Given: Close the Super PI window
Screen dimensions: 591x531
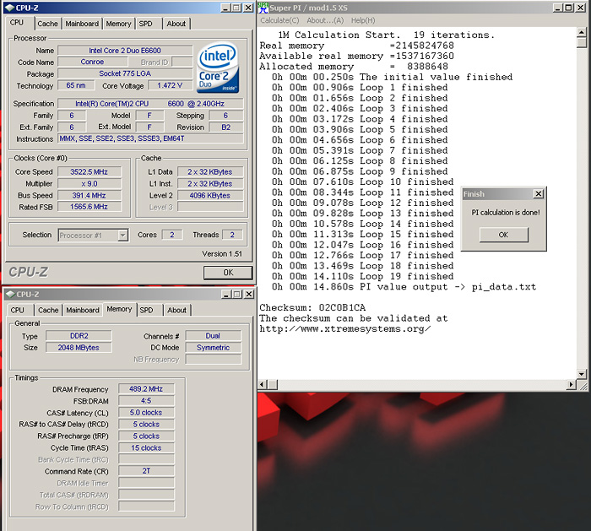Looking at the screenshot, I should tap(581, 8).
